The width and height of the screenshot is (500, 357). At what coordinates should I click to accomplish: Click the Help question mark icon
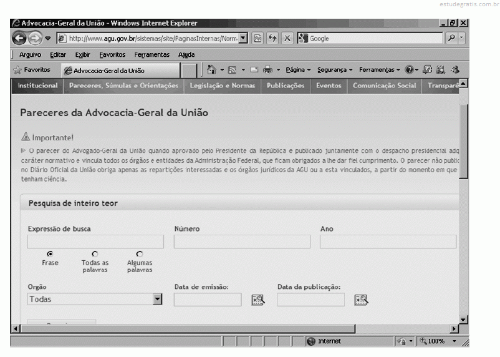409,70
